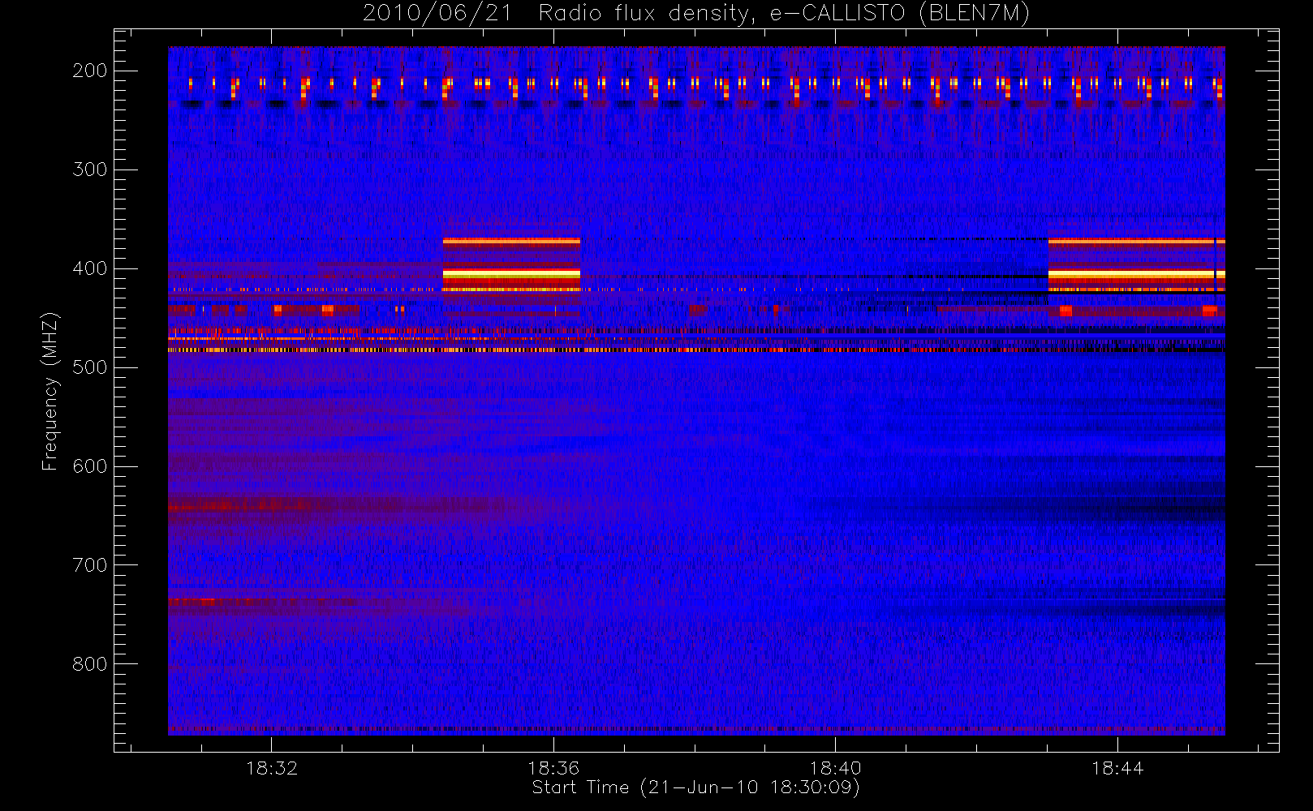The height and width of the screenshot is (811, 1313).
Task: Click the 18:40 time tick label
Action: (836, 768)
